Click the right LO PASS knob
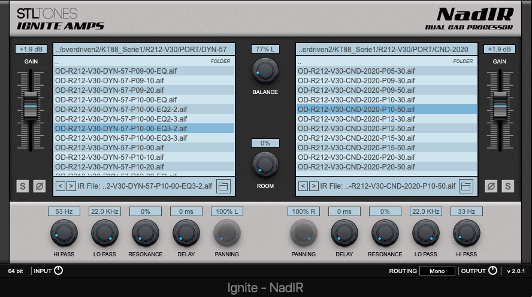 (425, 234)
